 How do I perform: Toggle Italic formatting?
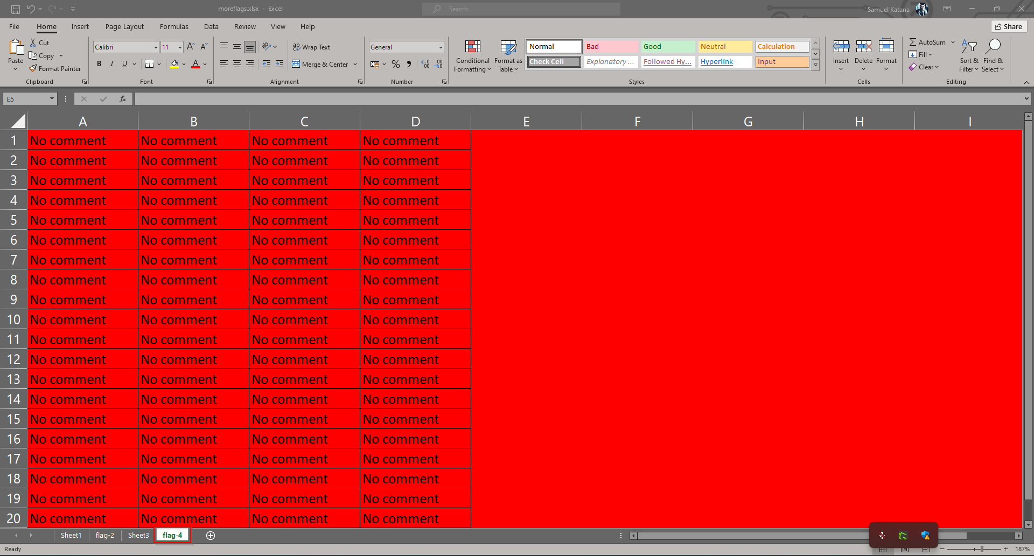[112, 64]
